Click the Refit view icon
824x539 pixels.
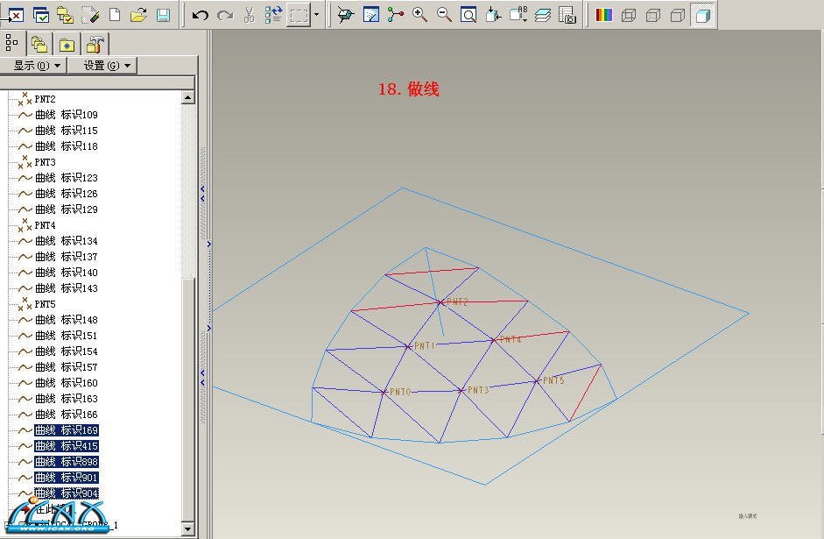pyautogui.click(x=468, y=15)
